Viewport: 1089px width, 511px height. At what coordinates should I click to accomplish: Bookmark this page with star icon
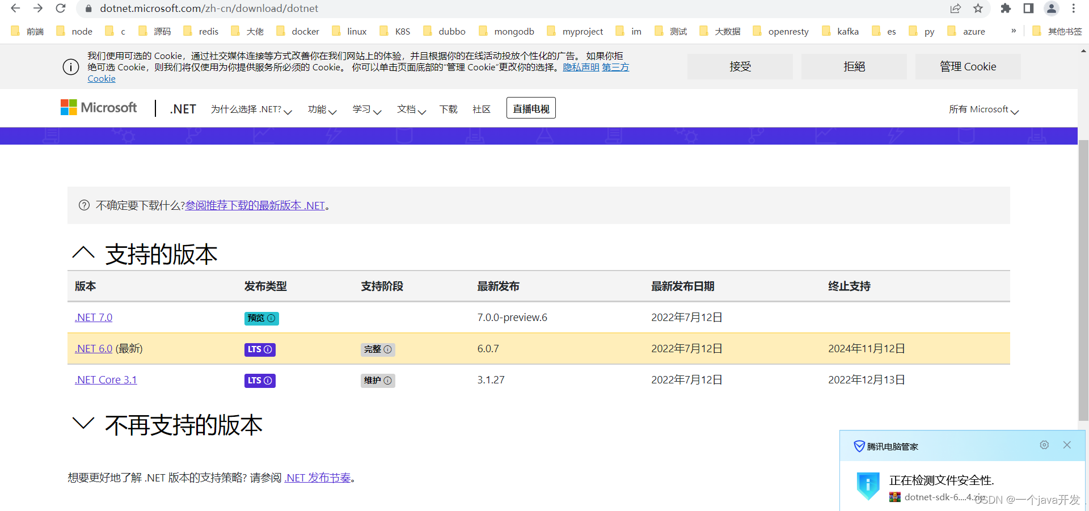pyautogui.click(x=978, y=9)
